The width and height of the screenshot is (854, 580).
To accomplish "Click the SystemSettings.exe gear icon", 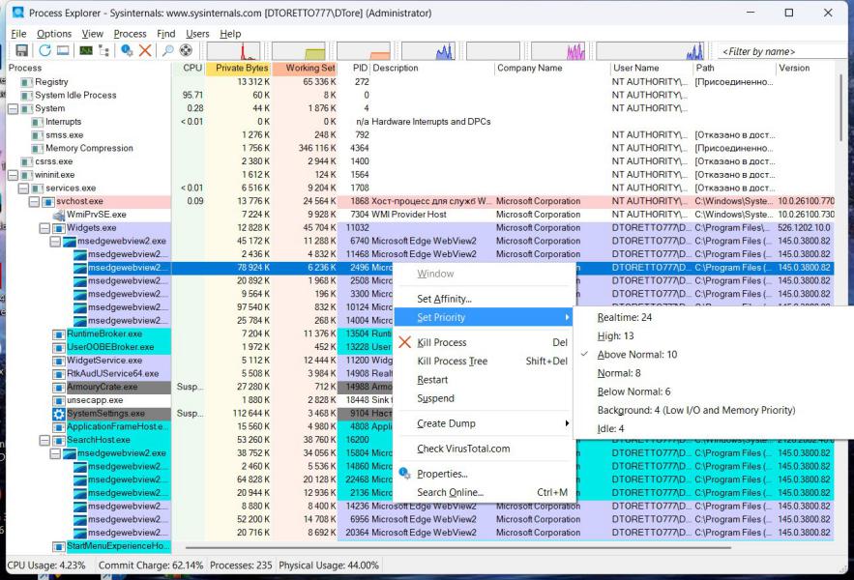I will [x=59, y=414].
